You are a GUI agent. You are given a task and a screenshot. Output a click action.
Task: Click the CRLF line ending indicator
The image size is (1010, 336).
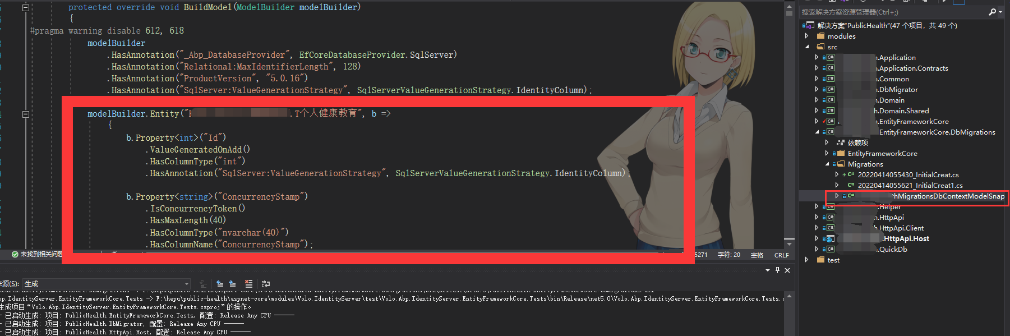[x=782, y=255]
